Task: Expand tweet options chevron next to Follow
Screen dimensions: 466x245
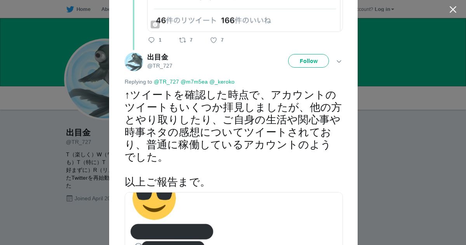Action: pyautogui.click(x=339, y=61)
